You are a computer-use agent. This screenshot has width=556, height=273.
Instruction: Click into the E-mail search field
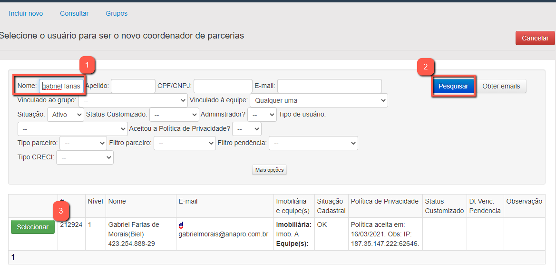pyautogui.click(x=329, y=86)
